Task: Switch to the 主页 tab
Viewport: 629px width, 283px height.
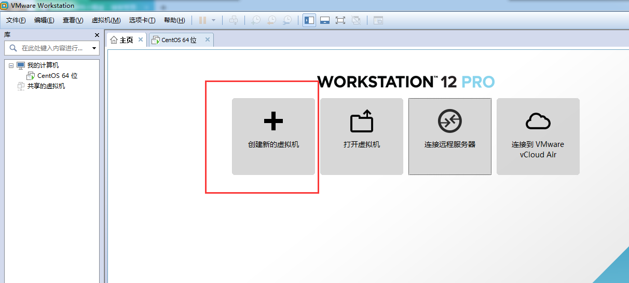Action: pyautogui.click(x=127, y=40)
